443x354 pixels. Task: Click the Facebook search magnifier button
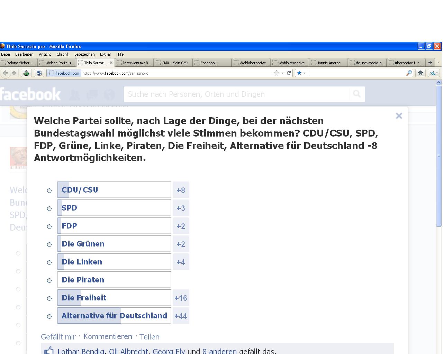(x=357, y=94)
